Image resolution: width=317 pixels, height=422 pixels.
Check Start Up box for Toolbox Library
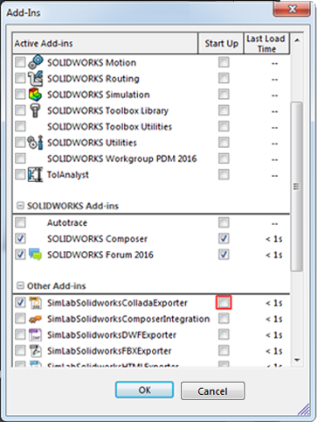224,110
